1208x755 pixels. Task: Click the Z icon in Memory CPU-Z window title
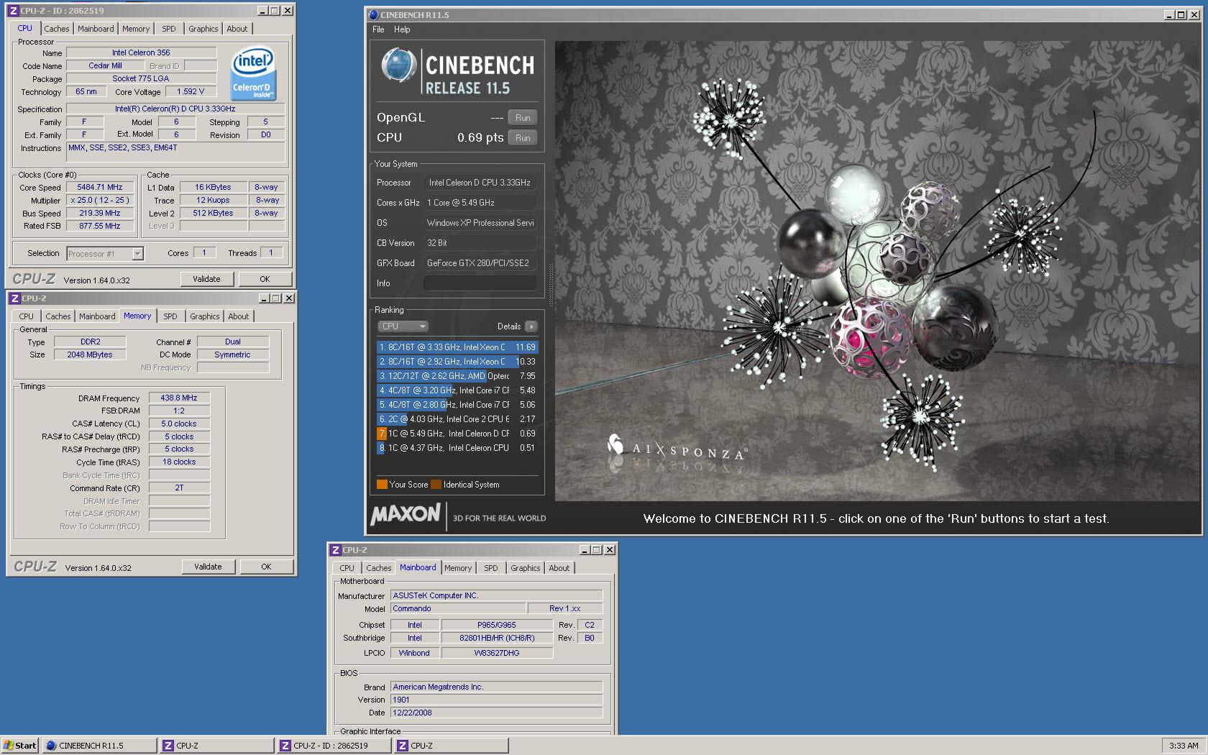coord(14,298)
